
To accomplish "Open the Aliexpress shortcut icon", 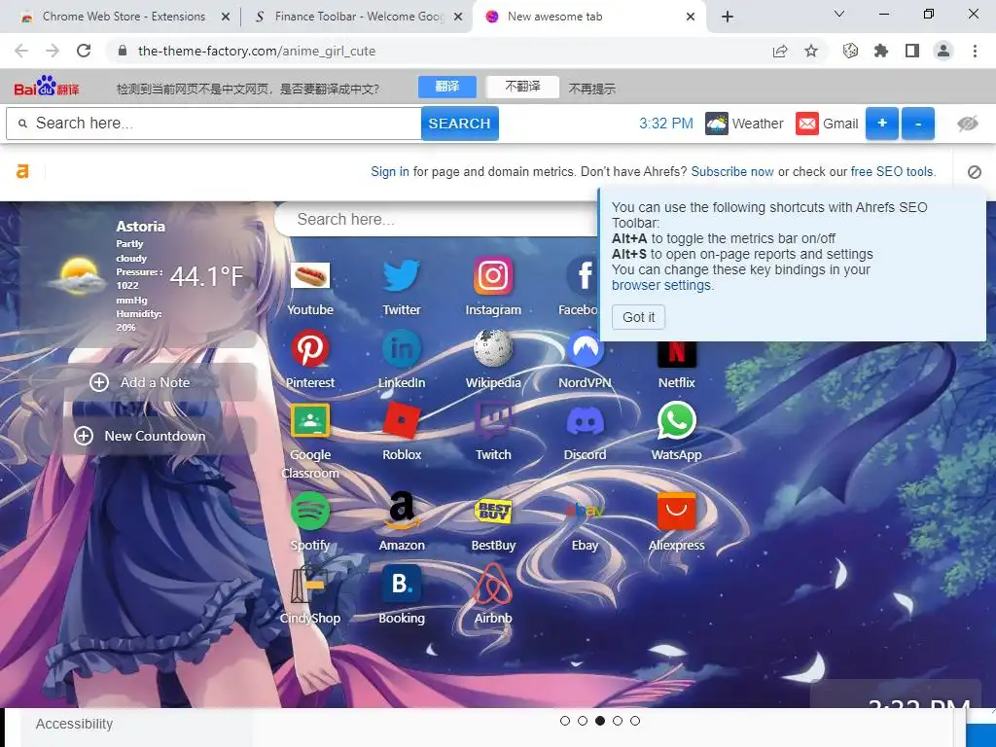I will click(x=677, y=512).
